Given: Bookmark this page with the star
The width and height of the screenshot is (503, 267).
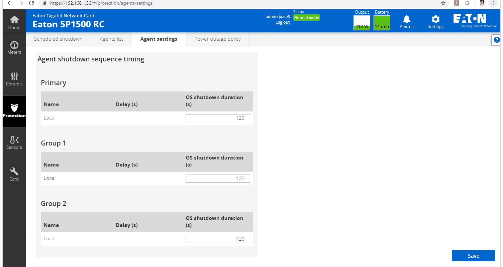Looking at the screenshot, I should click(443, 3).
